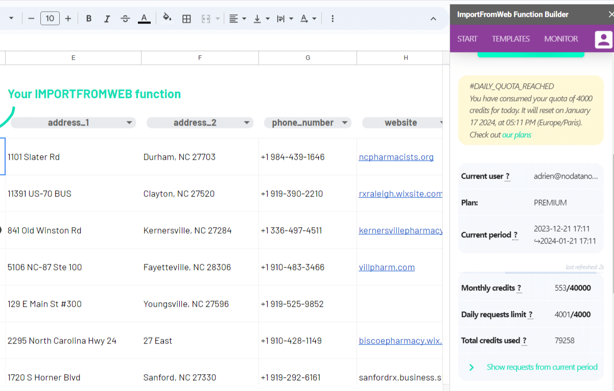This screenshot has height=391, width=614.
Task: Click the three-dot more options icon
Action: click(333, 19)
